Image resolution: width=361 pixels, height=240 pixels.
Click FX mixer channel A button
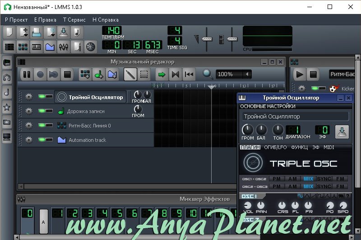[x=43, y=222]
